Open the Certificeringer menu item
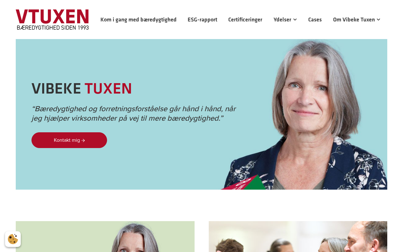403x252 pixels. click(x=245, y=20)
